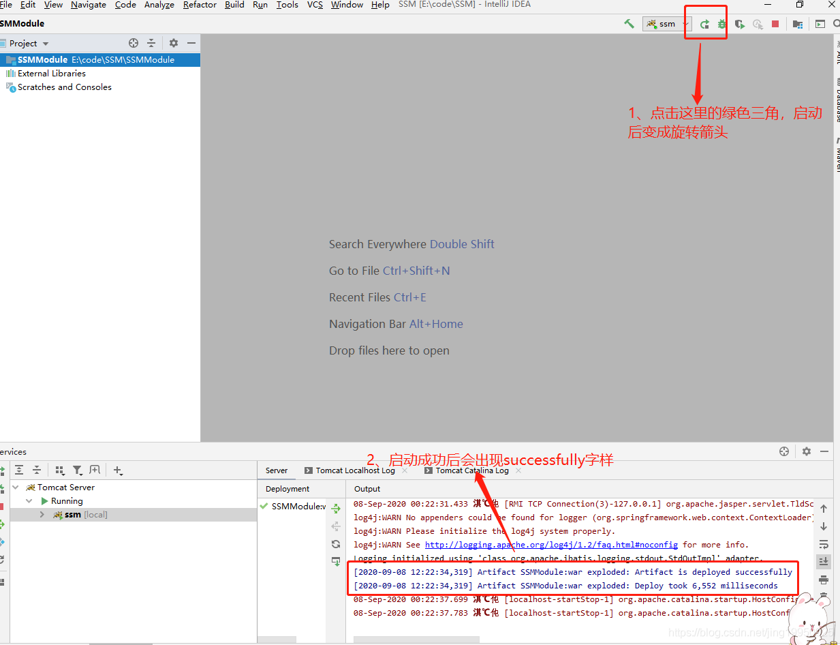Click Artifact is deployed successfully line
The width and height of the screenshot is (840, 645).
point(573,572)
